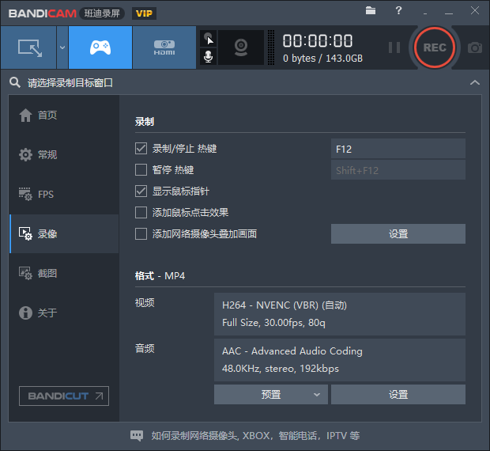Click the webcam overlay icon
Screen dimensions: 490x451
pyautogui.click(x=240, y=47)
